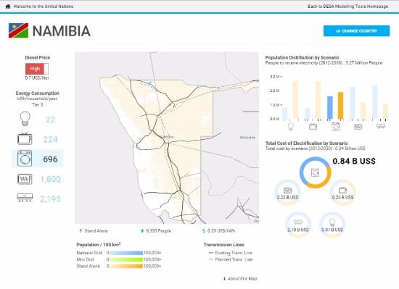Click the home icon in top bar
Screen dimensions: 399x289
[x=8, y=7]
